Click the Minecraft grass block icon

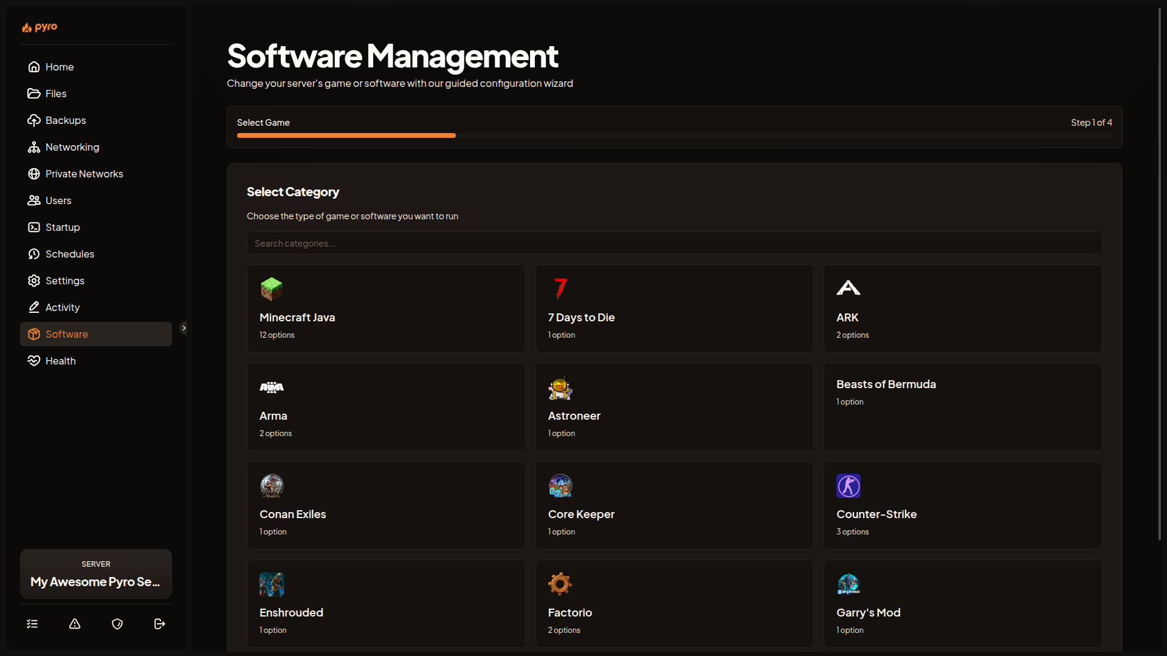click(272, 289)
